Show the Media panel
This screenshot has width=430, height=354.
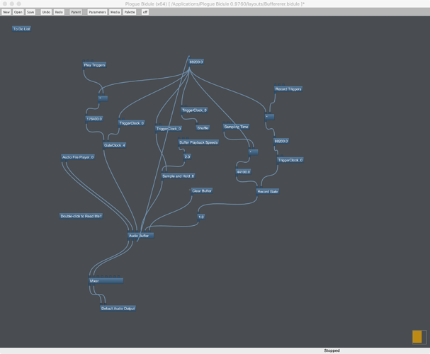115,12
